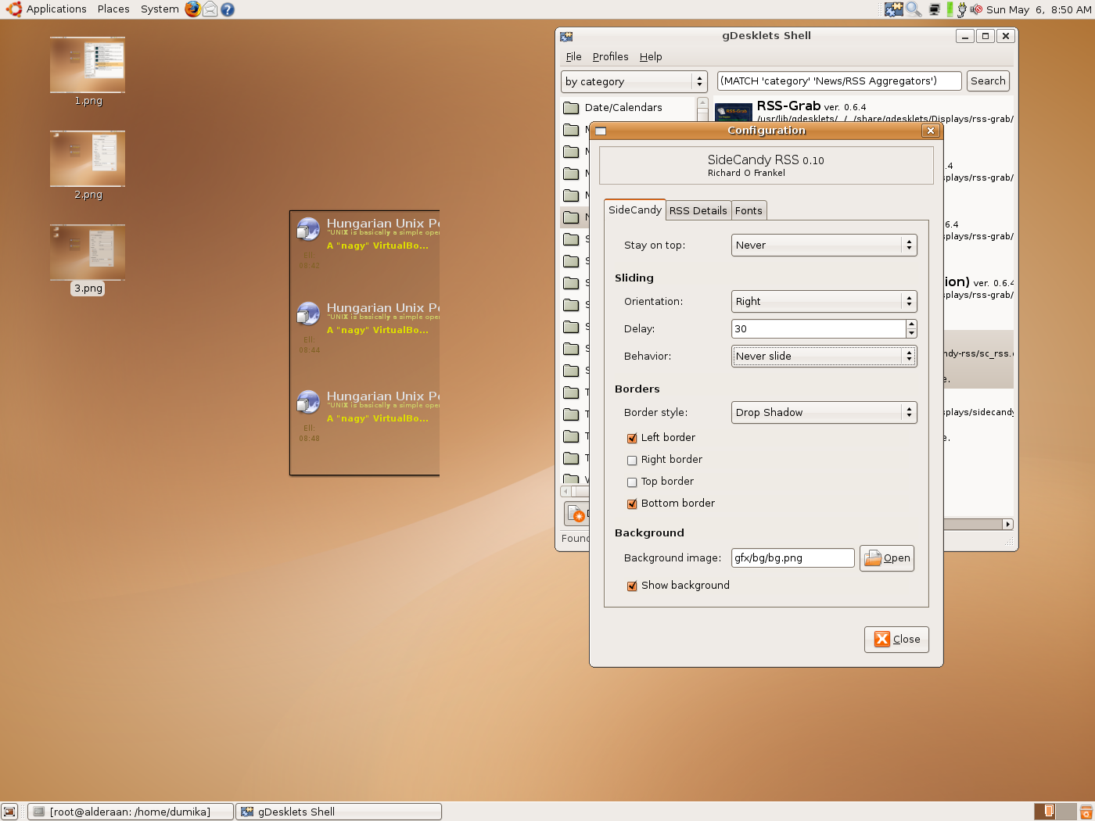Viewport: 1095px width, 821px height.
Task: Click the power plug tray icon
Action: 961,9
